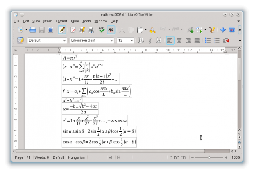254x173 pixels.
Task: Click the Copy icon
Action: point(131,30)
